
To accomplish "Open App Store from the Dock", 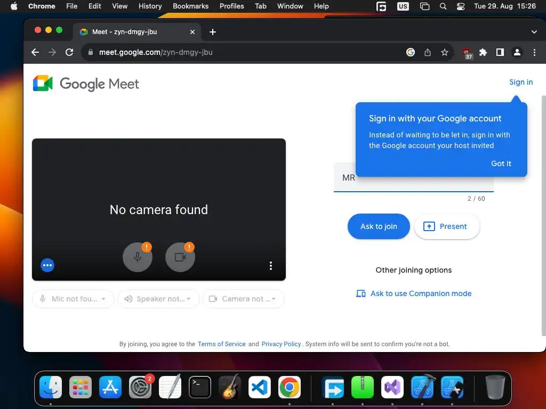I will point(110,387).
